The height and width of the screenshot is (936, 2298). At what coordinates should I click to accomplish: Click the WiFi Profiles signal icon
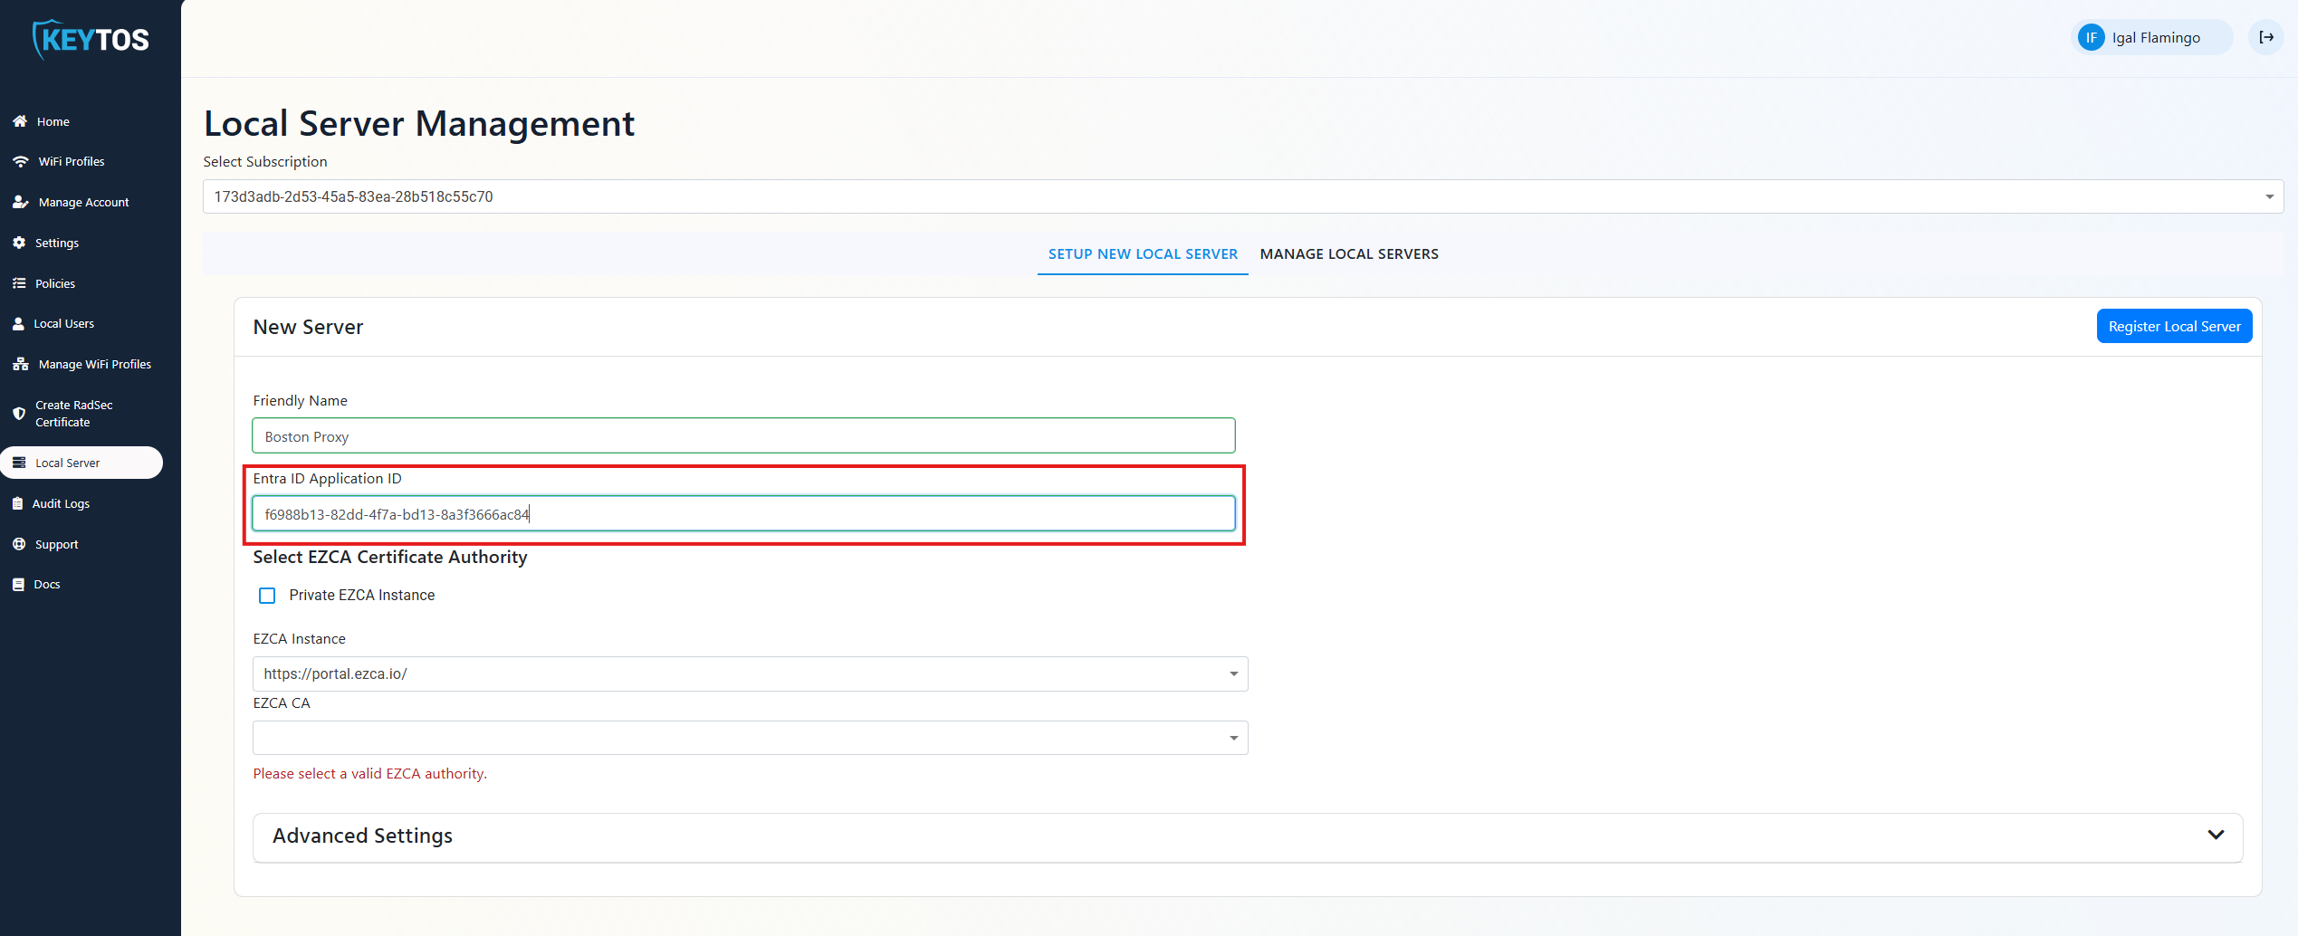pyautogui.click(x=20, y=161)
